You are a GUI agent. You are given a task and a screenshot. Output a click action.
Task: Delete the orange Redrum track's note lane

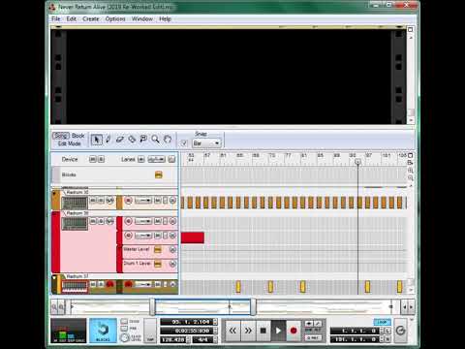click(172, 201)
